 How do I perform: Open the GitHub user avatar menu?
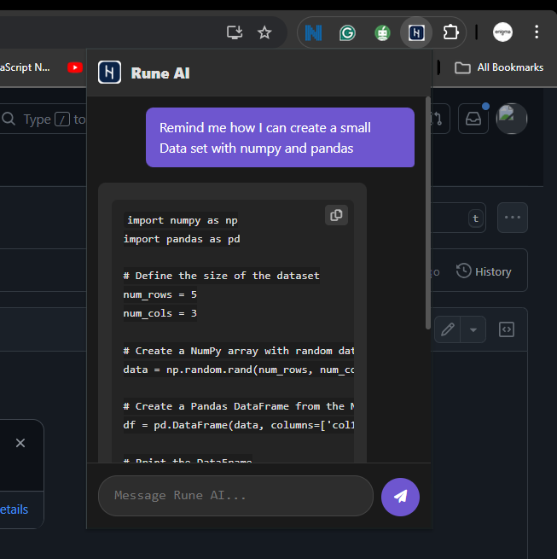coord(512,119)
